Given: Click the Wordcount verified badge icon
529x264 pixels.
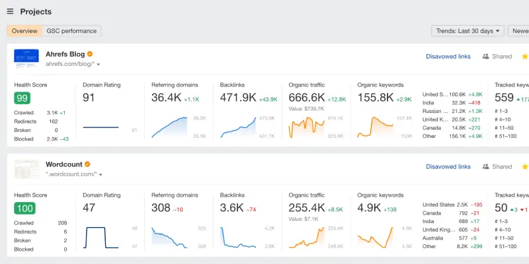Looking at the screenshot, I should pyautogui.click(x=87, y=164).
